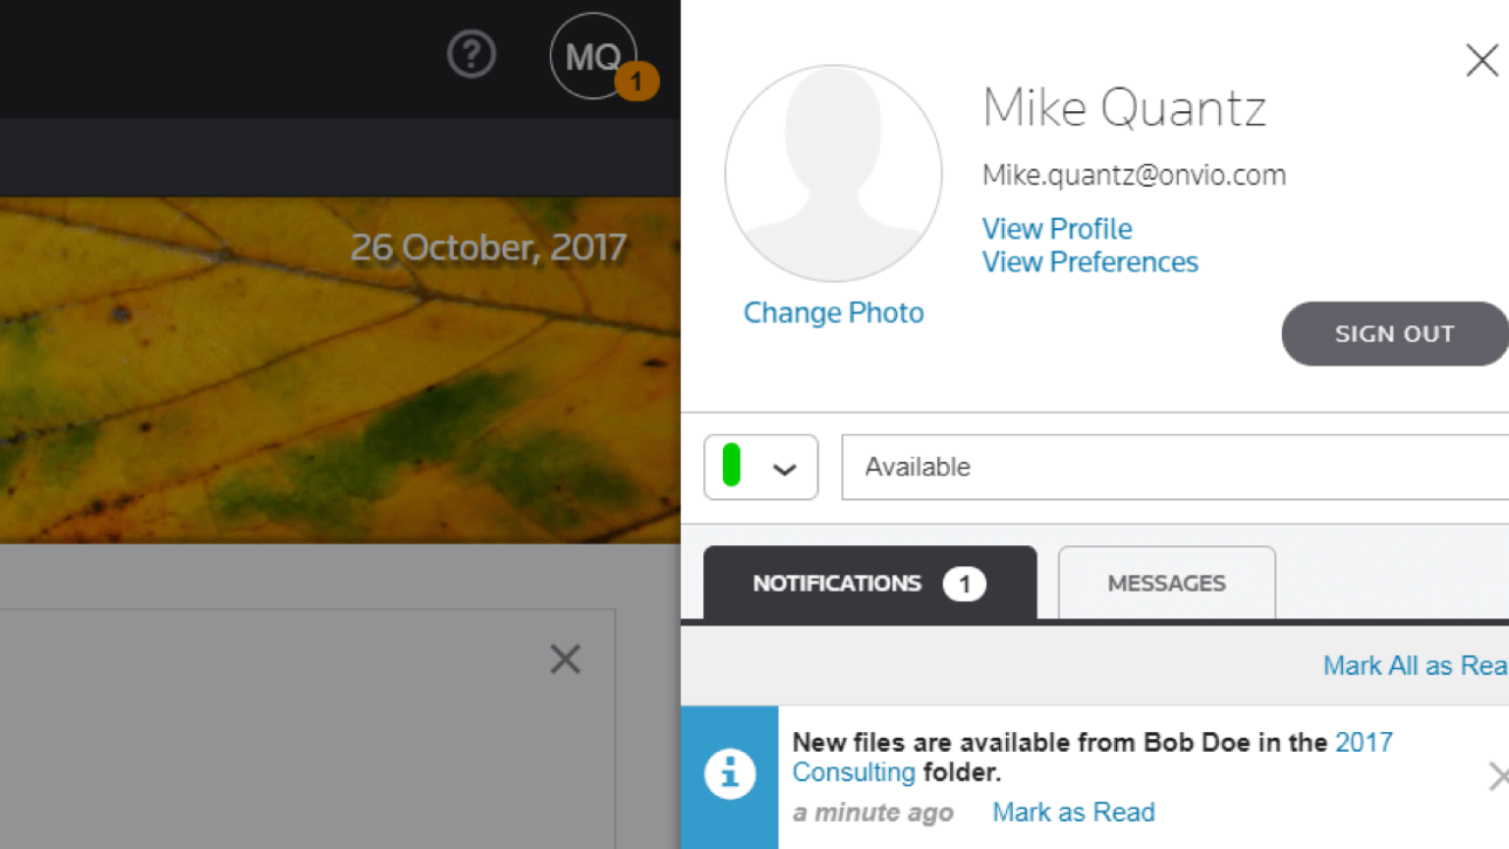The image size is (1509, 849).
Task: Switch to the Notifications tab
Action: coord(869,584)
